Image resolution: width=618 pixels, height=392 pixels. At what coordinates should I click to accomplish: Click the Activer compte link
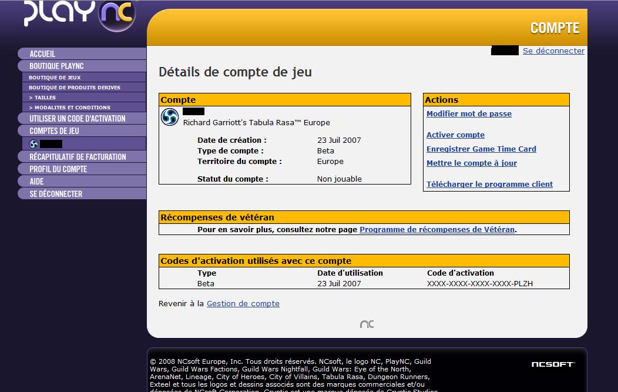tap(455, 135)
